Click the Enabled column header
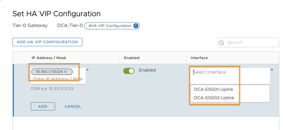 point(132,58)
